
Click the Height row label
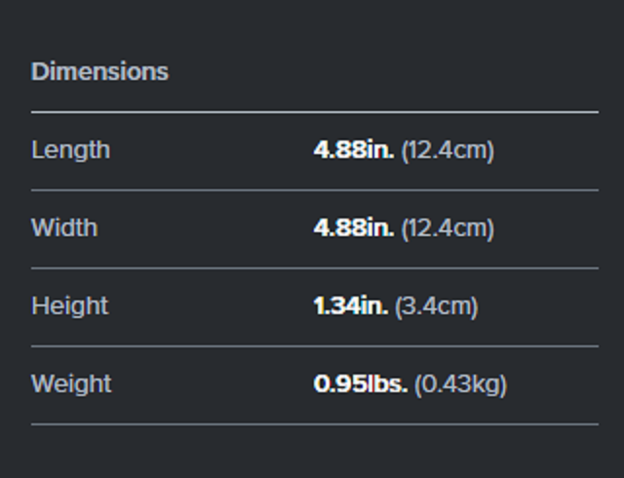tap(69, 306)
